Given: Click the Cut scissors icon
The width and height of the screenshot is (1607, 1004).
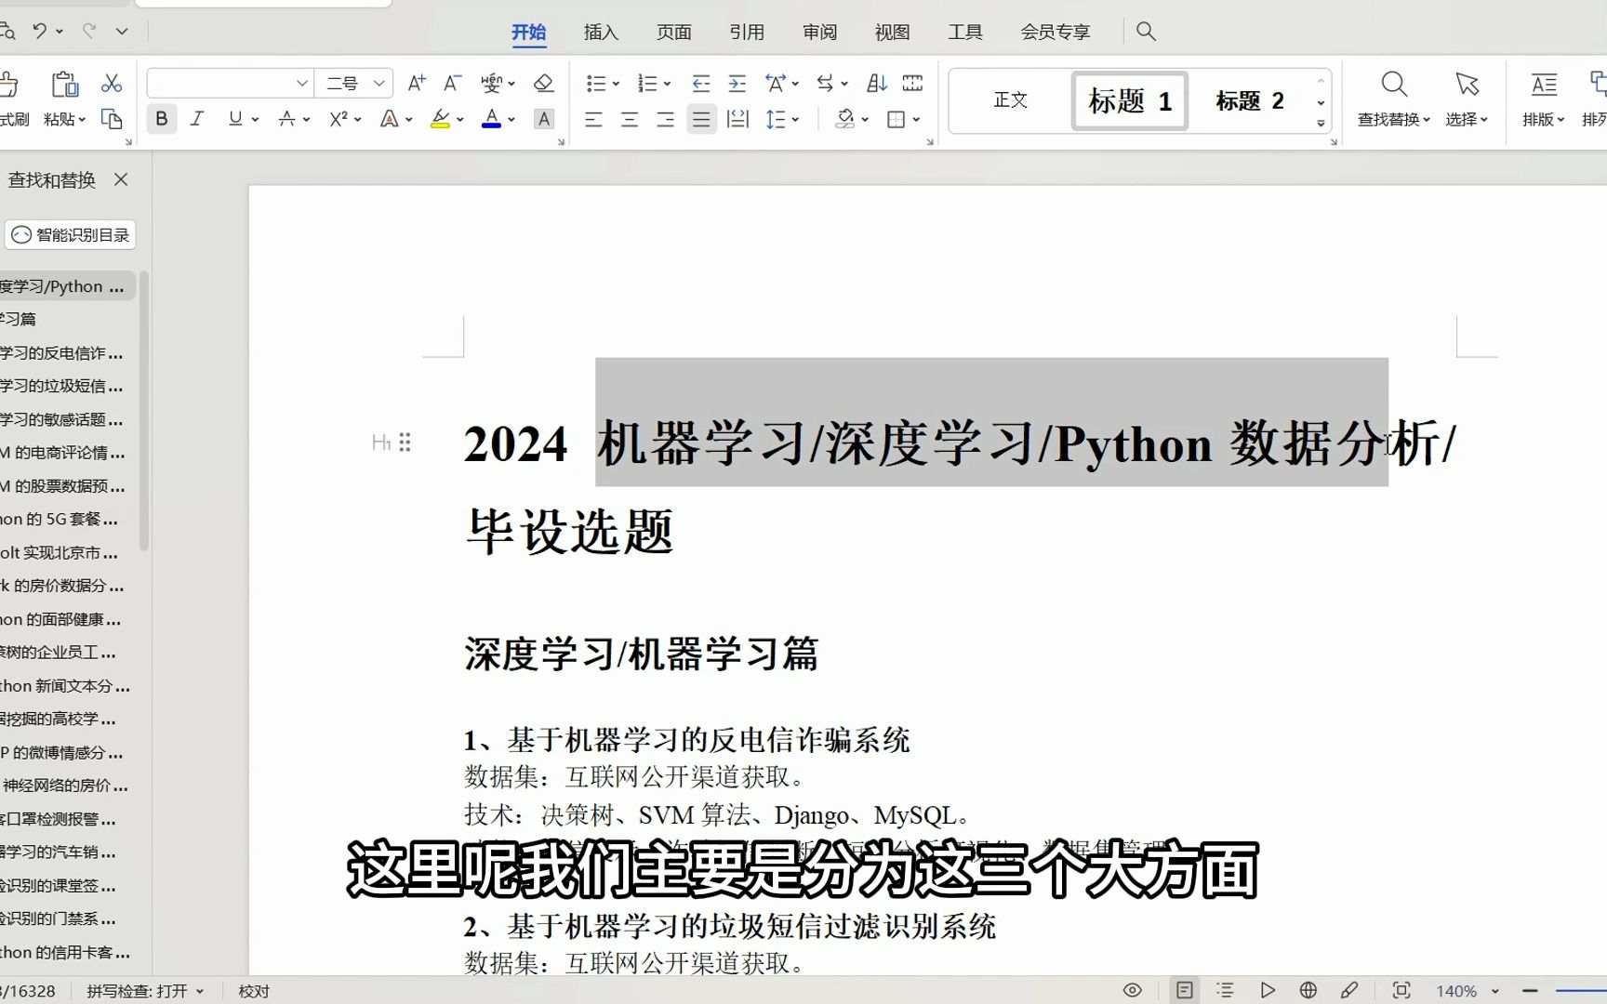Looking at the screenshot, I should tap(112, 84).
